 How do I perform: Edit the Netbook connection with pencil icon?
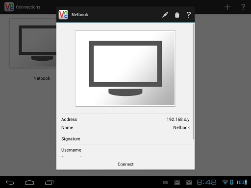click(x=165, y=15)
